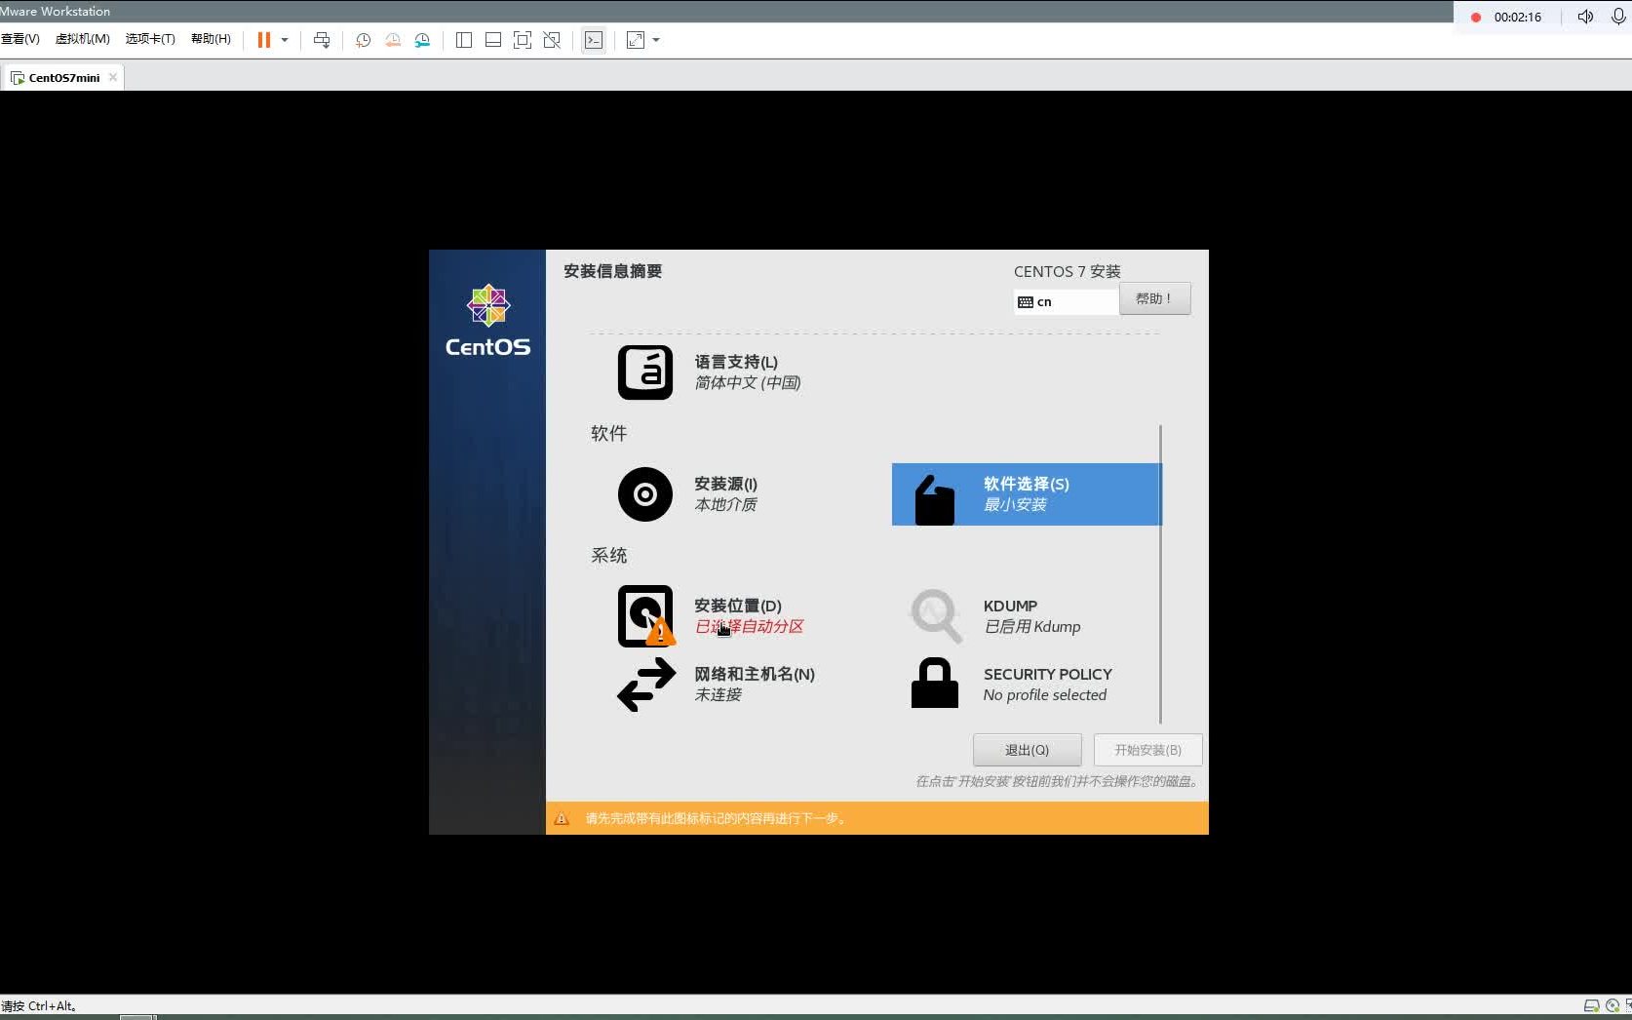Open the 虚拟机(M) menu
1632x1020 pixels.
click(83, 39)
